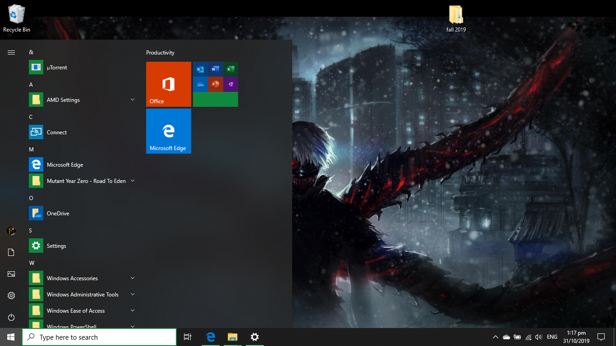Expand the Windows PowerShell chevron
Image resolution: width=616 pixels, height=346 pixels.
(133, 326)
